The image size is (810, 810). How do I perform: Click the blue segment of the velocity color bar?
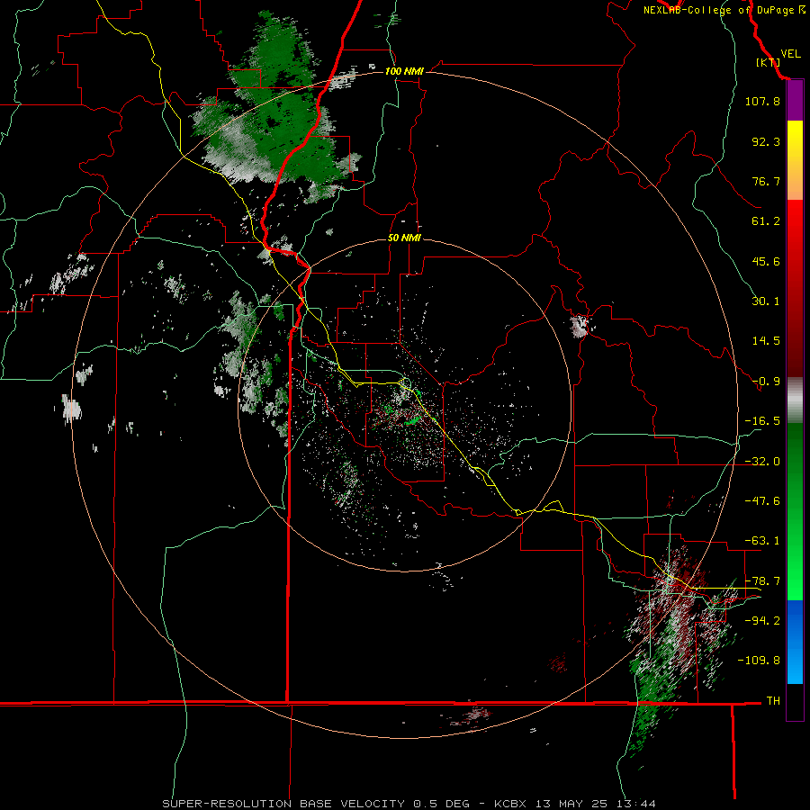pyautogui.click(x=795, y=642)
